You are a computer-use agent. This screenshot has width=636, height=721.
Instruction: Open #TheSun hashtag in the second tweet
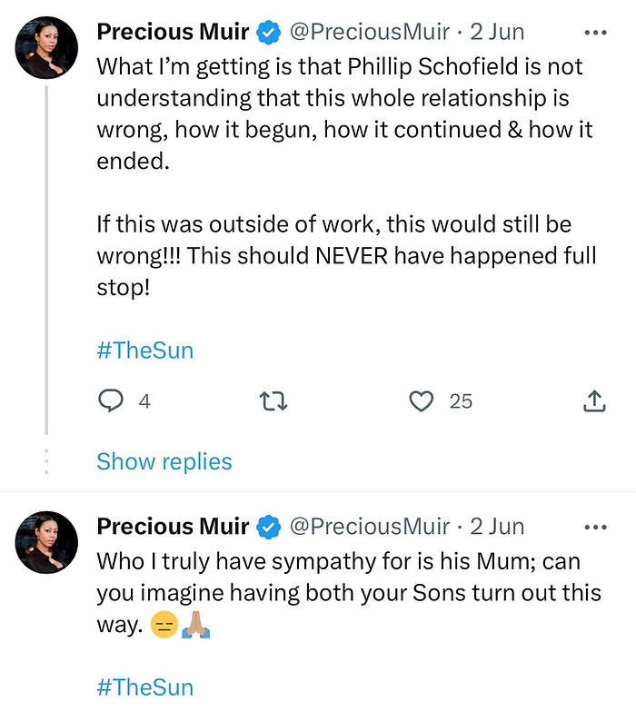point(144,686)
